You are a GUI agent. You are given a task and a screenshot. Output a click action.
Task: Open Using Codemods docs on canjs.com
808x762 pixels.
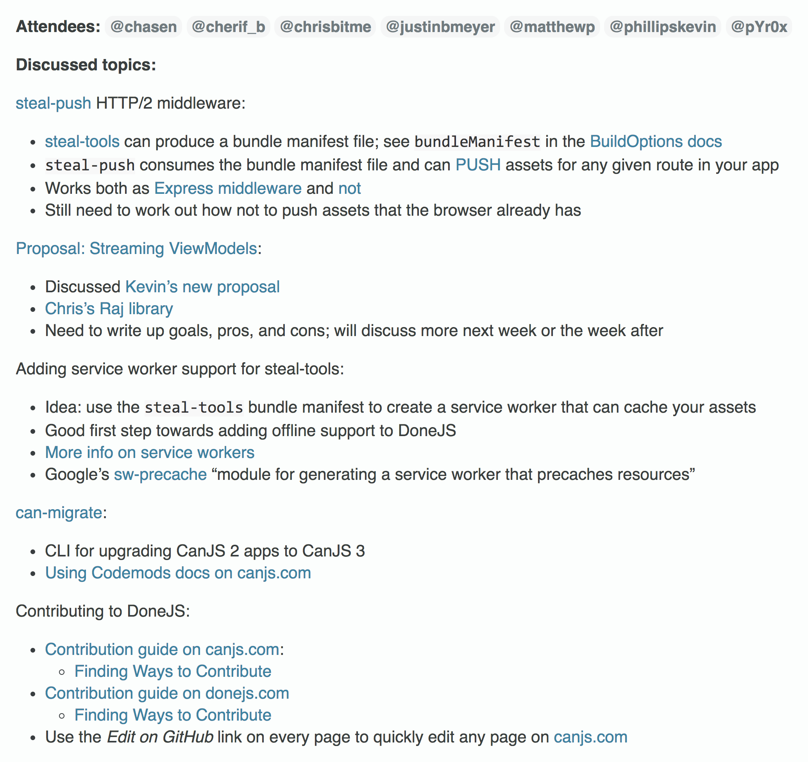click(178, 573)
